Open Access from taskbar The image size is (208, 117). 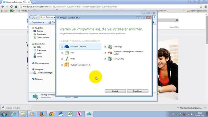(79, 114)
